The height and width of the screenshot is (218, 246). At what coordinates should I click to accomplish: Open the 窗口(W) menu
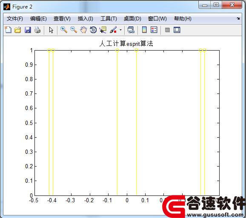click(157, 19)
